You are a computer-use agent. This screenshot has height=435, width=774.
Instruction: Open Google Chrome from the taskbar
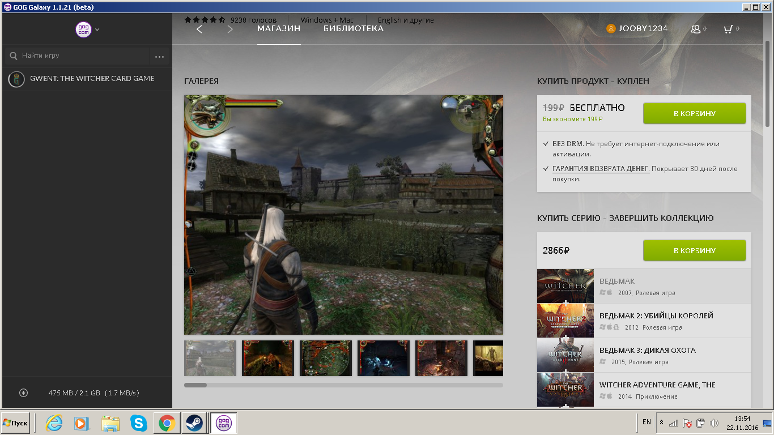pyautogui.click(x=166, y=423)
